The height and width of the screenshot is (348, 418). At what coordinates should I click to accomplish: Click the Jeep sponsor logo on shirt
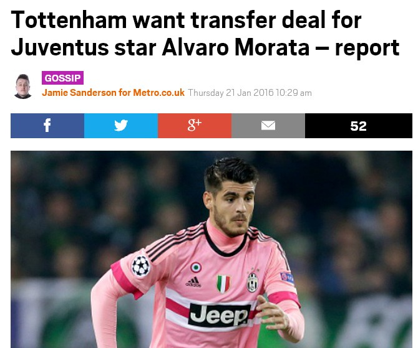[219, 315]
